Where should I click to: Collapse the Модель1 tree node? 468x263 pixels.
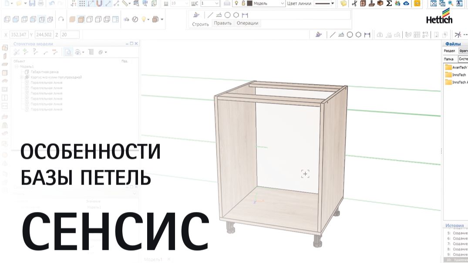pos(17,67)
